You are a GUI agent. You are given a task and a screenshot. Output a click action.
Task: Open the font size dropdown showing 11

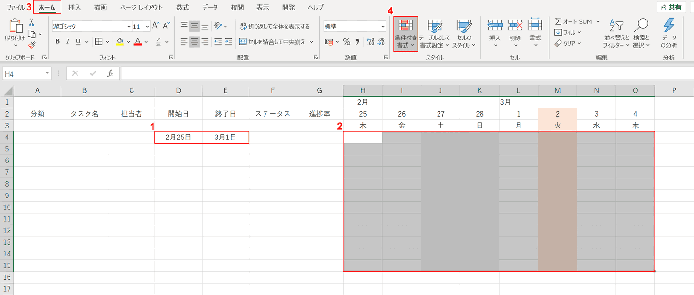[147, 27]
